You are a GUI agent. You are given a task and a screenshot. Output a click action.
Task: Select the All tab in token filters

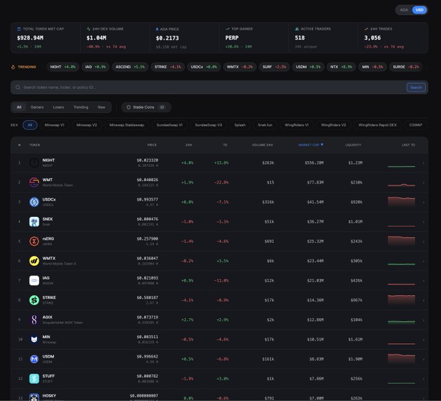point(19,107)
